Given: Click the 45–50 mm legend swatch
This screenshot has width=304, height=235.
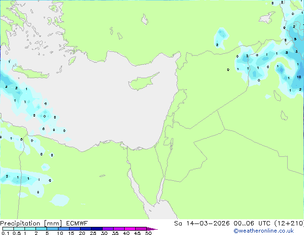Looking at the screenshot, I should pos(141,229).
